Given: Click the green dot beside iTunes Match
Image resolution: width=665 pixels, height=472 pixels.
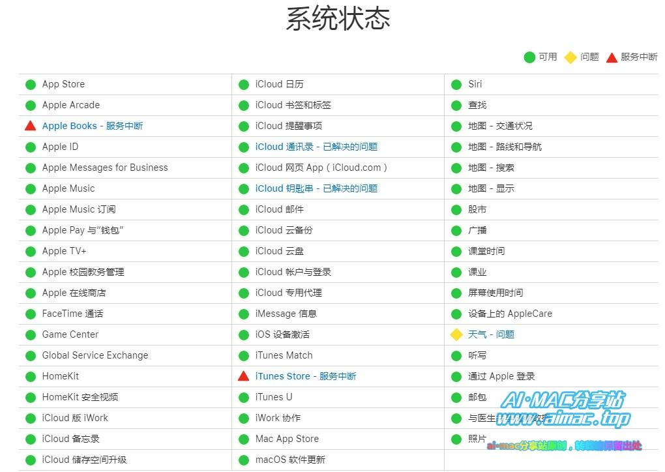Looking at the screenshot, I should (244, 356).
